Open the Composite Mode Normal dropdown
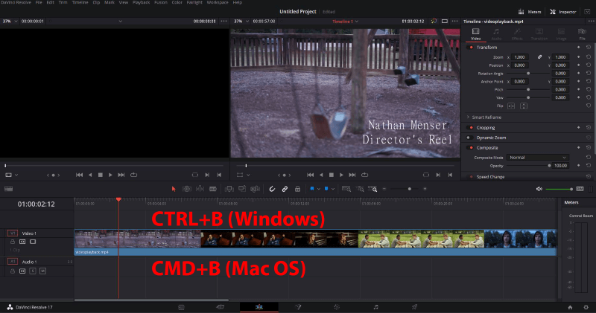This screenshot has height=313, width=596. point(537,158)
